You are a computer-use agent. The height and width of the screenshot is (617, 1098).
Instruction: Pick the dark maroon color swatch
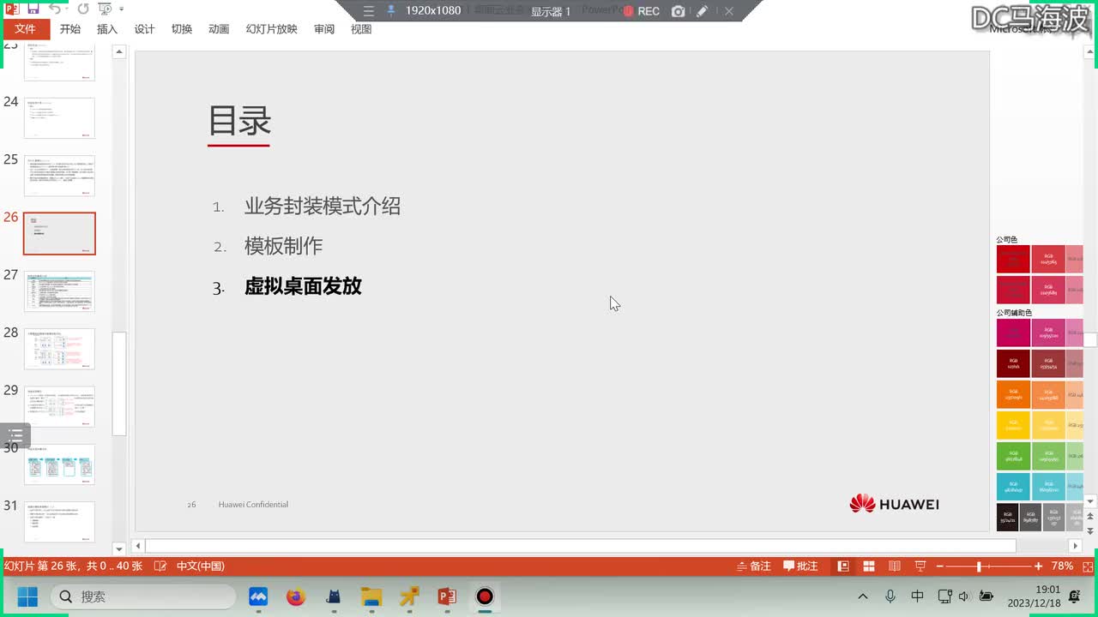(x=1013, y=363)
